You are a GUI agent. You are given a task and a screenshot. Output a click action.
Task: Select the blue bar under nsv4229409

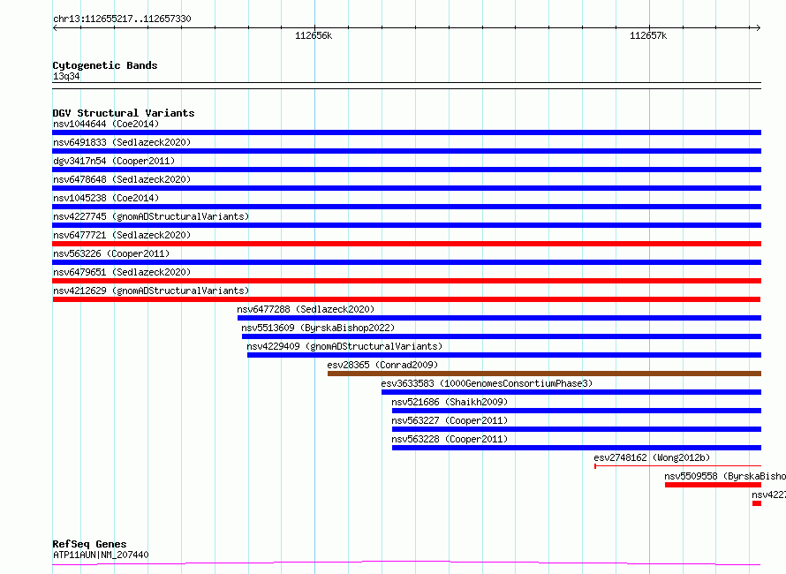pyautogui.click(x=503, y=355)
